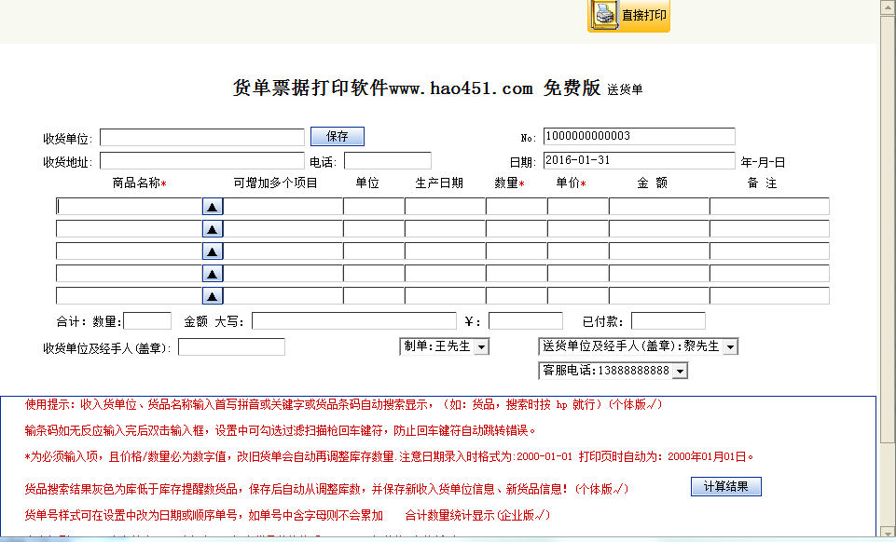Image resolution: width=896 pixels, height=542 pixels.
Task: Focus the 收货地址 input field
Action: click(202, 161)
